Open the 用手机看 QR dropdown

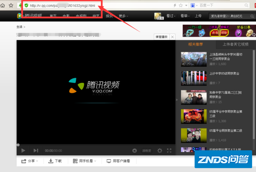pyautogui.click(x=84, y=161)
